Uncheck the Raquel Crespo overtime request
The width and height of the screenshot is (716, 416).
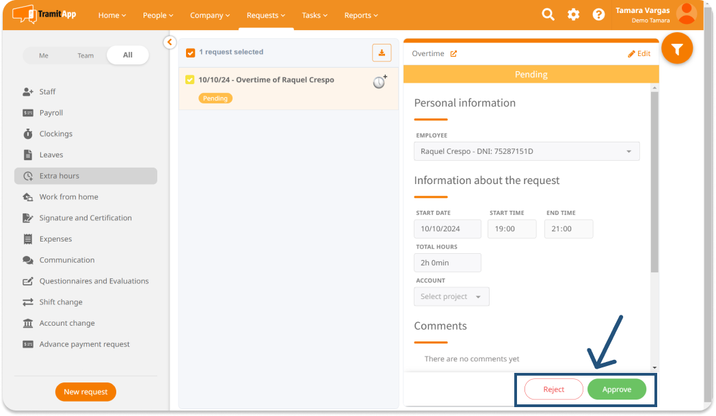190,80
